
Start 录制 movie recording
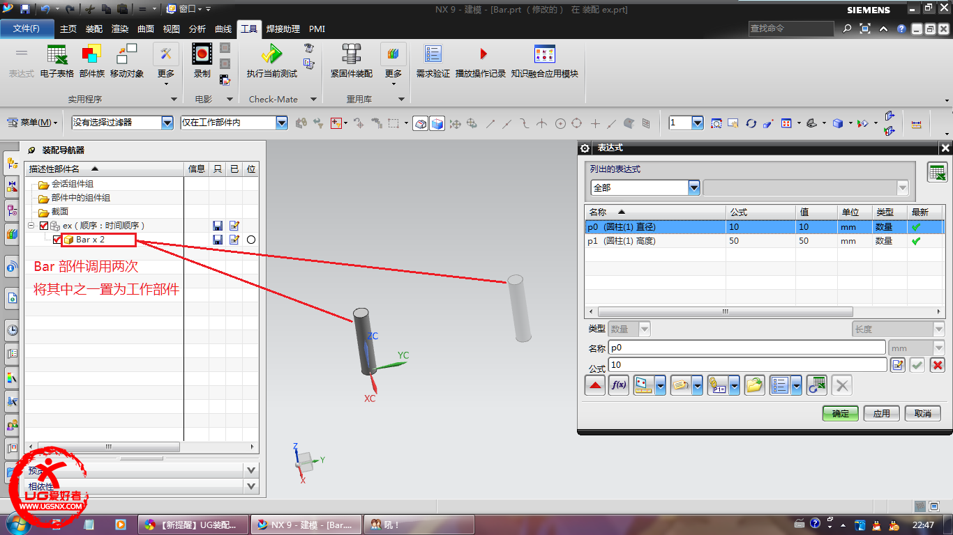pyautogui.click(x=202, y=61)
